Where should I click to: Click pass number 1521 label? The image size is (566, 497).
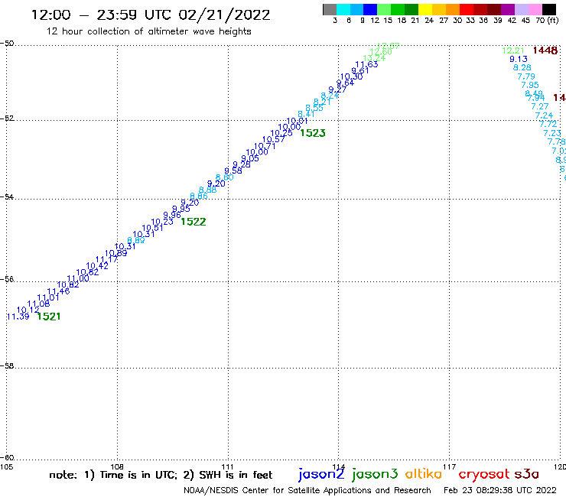(x=49, y=317)
